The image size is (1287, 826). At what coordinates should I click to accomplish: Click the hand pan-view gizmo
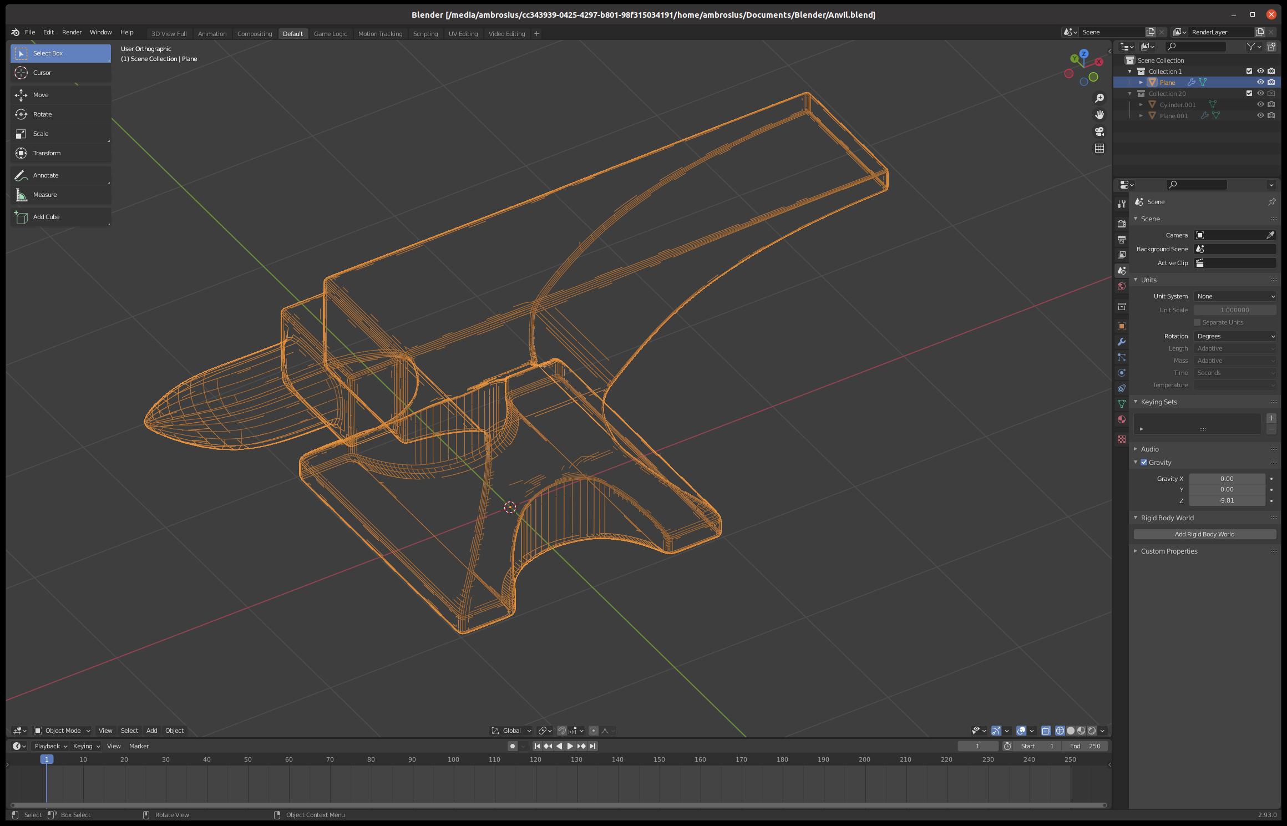tap(1099, 115)
